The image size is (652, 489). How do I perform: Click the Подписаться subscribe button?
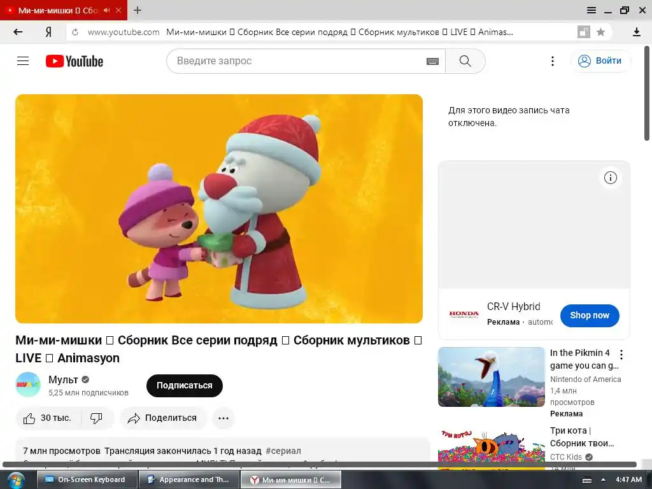tap(184, 385)
